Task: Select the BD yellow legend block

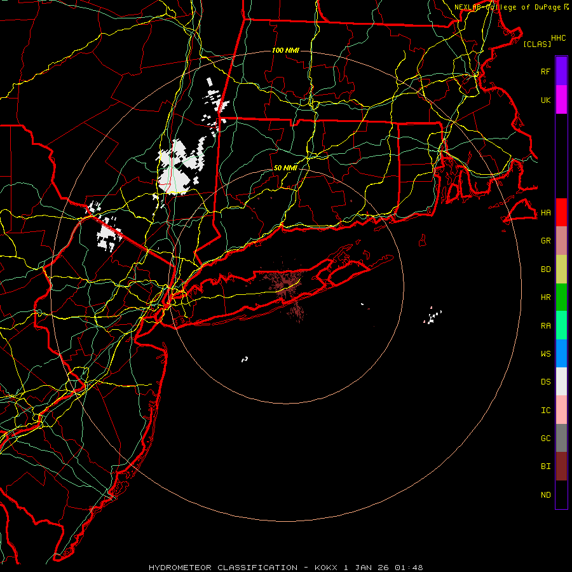Action: [x=561, y=269]
